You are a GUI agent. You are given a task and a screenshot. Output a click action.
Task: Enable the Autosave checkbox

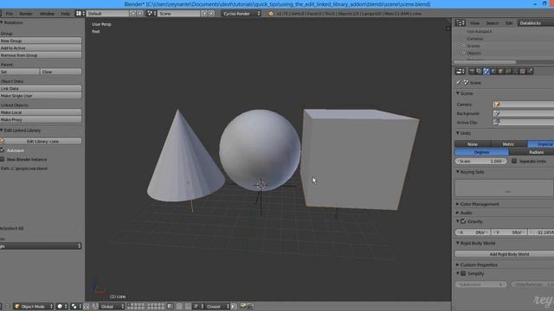(3, 150)
